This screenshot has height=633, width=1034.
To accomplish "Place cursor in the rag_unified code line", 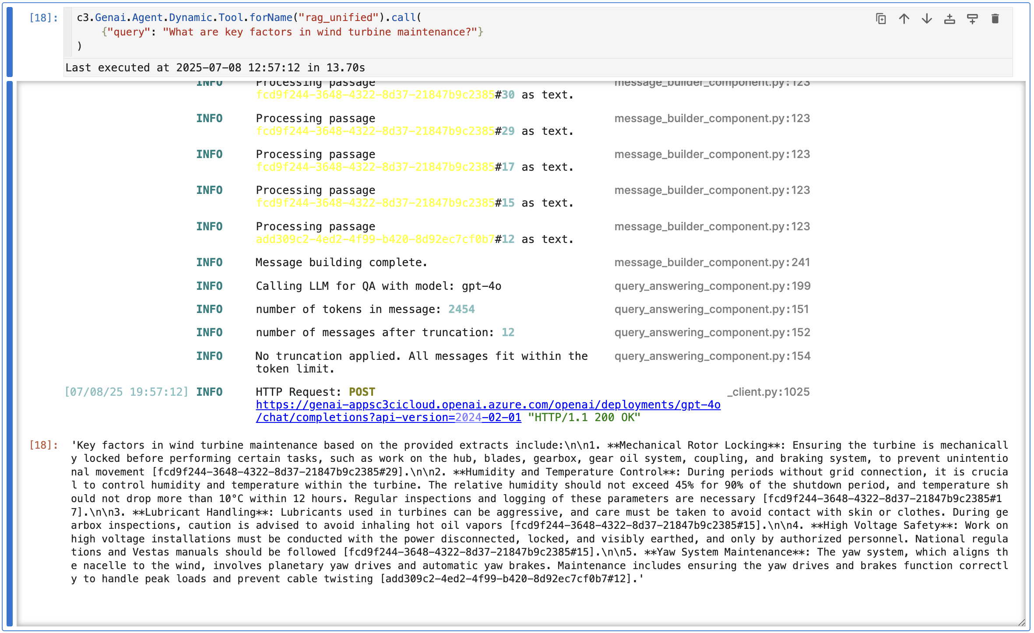I will (x=249, y=18).
